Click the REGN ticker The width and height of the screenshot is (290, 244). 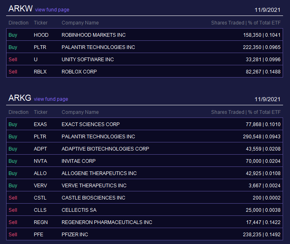pyautogui.click(x=41, y=222)
